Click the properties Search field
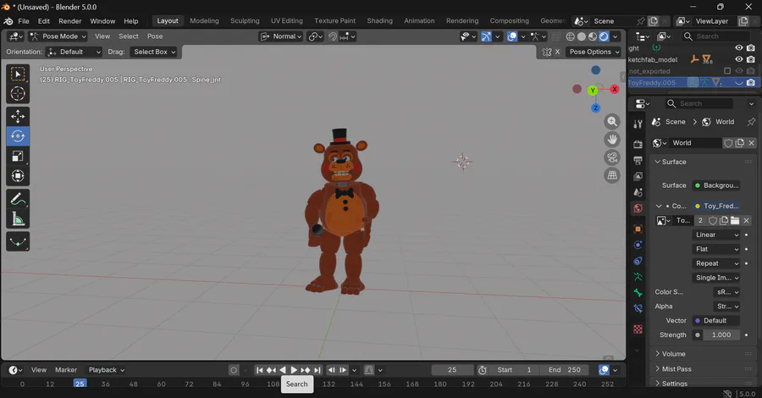This screenshot has height=398, width=762. point(698,103)
